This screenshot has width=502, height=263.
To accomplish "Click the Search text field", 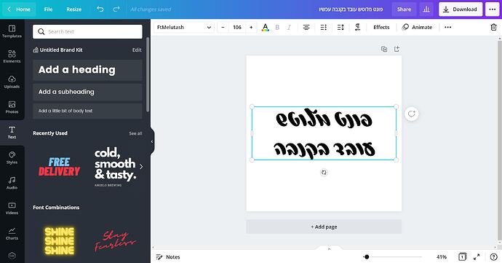I will point(87,31).
